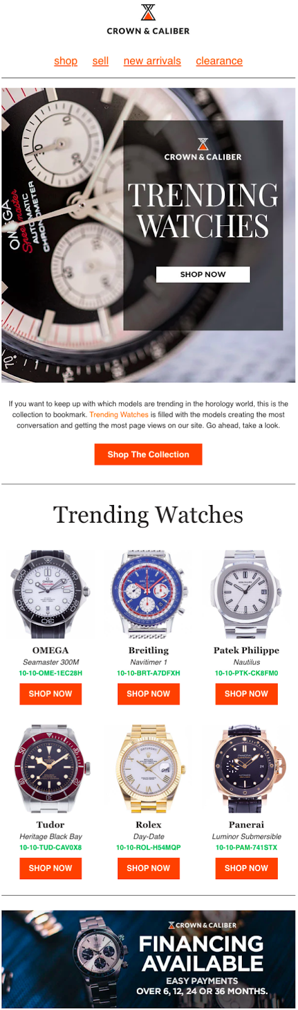Click the white SHOP NOW hero button
Viewport: 298px width, 1010px height.
click(203, 275)
